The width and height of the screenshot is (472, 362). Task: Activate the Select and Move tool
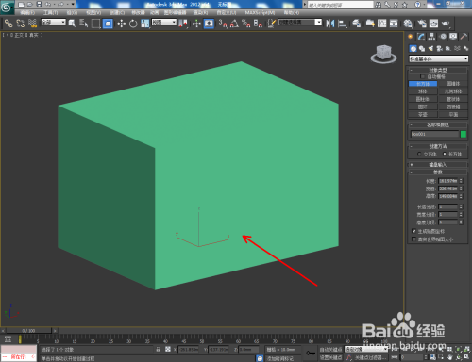[x=121, y=24]
